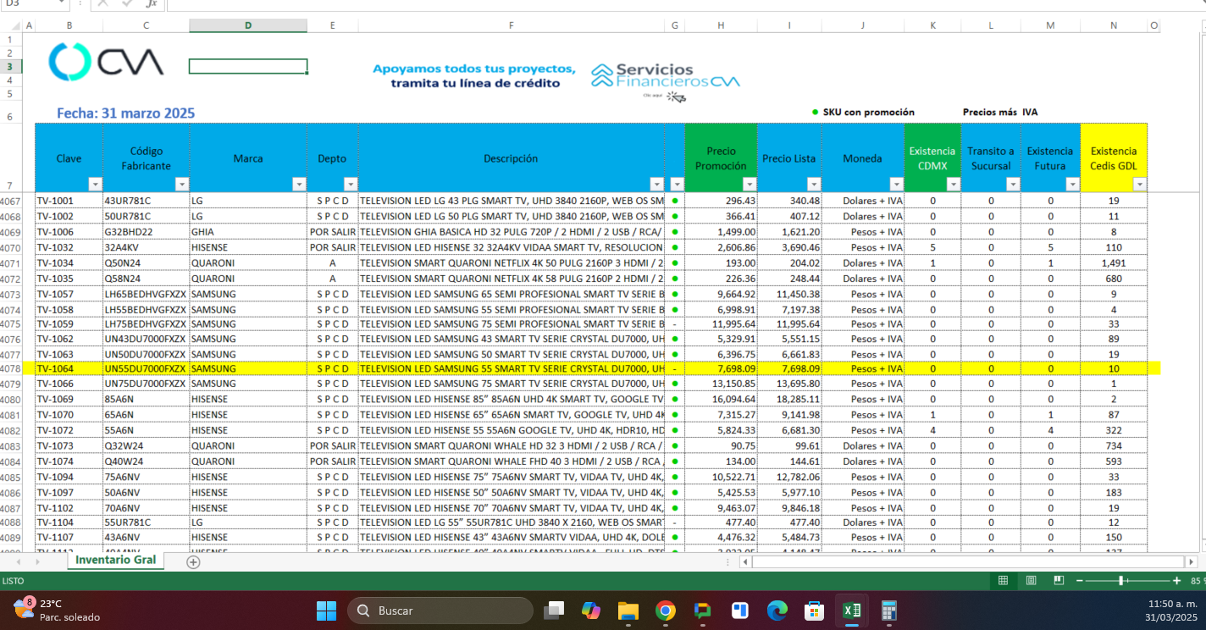The width and height of the screenshot is (1206, 630).
Task: Click the Insert Function fx icon
Action: click(x=152, y=3)
